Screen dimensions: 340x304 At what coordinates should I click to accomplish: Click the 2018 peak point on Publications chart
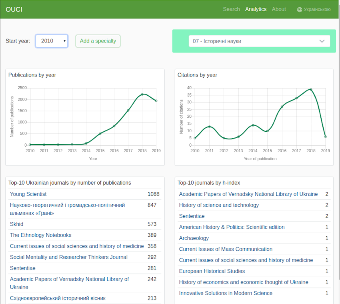coord(142,94)
